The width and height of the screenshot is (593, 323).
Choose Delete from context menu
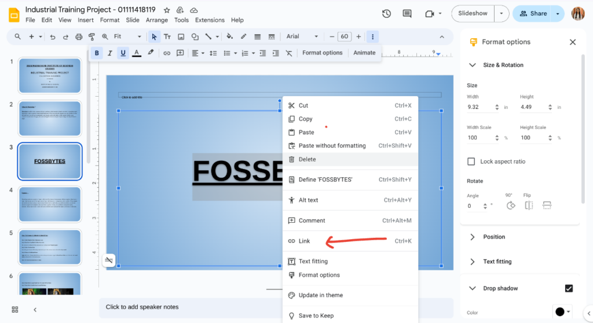click(x=350, y=159)
